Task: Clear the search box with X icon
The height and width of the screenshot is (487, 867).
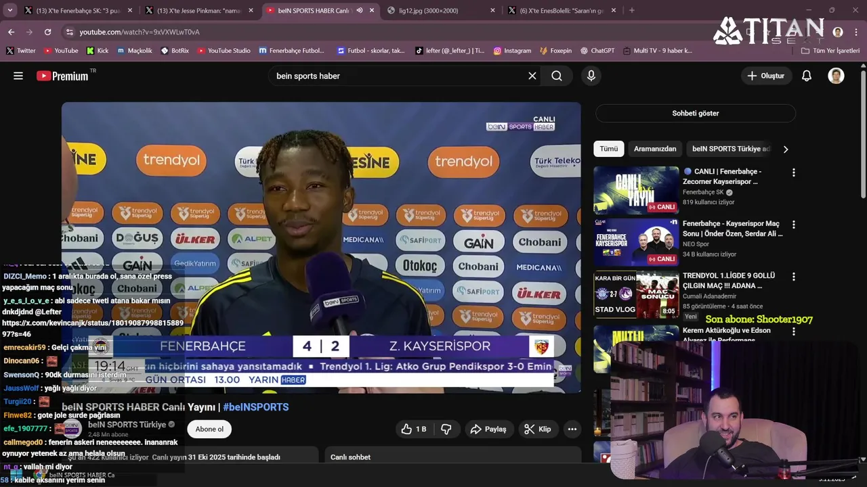Action: point(532,76)
